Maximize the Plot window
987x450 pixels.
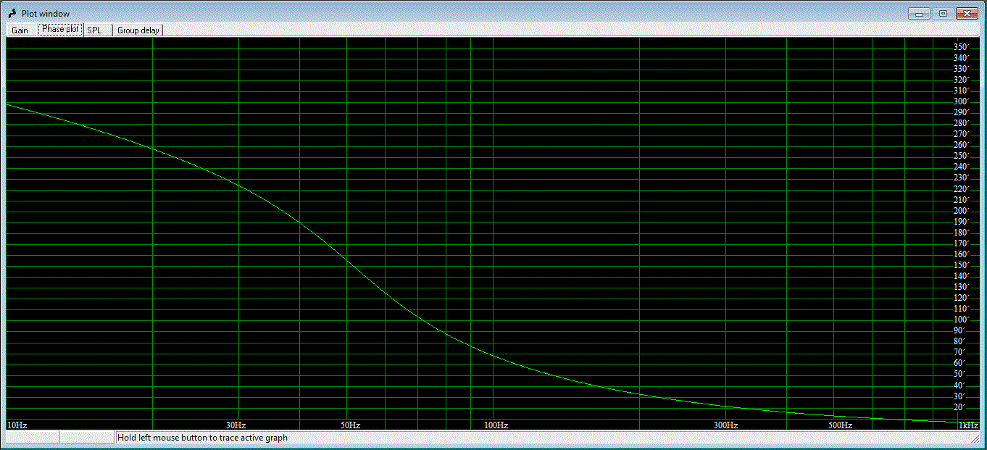tap(943, 13)
